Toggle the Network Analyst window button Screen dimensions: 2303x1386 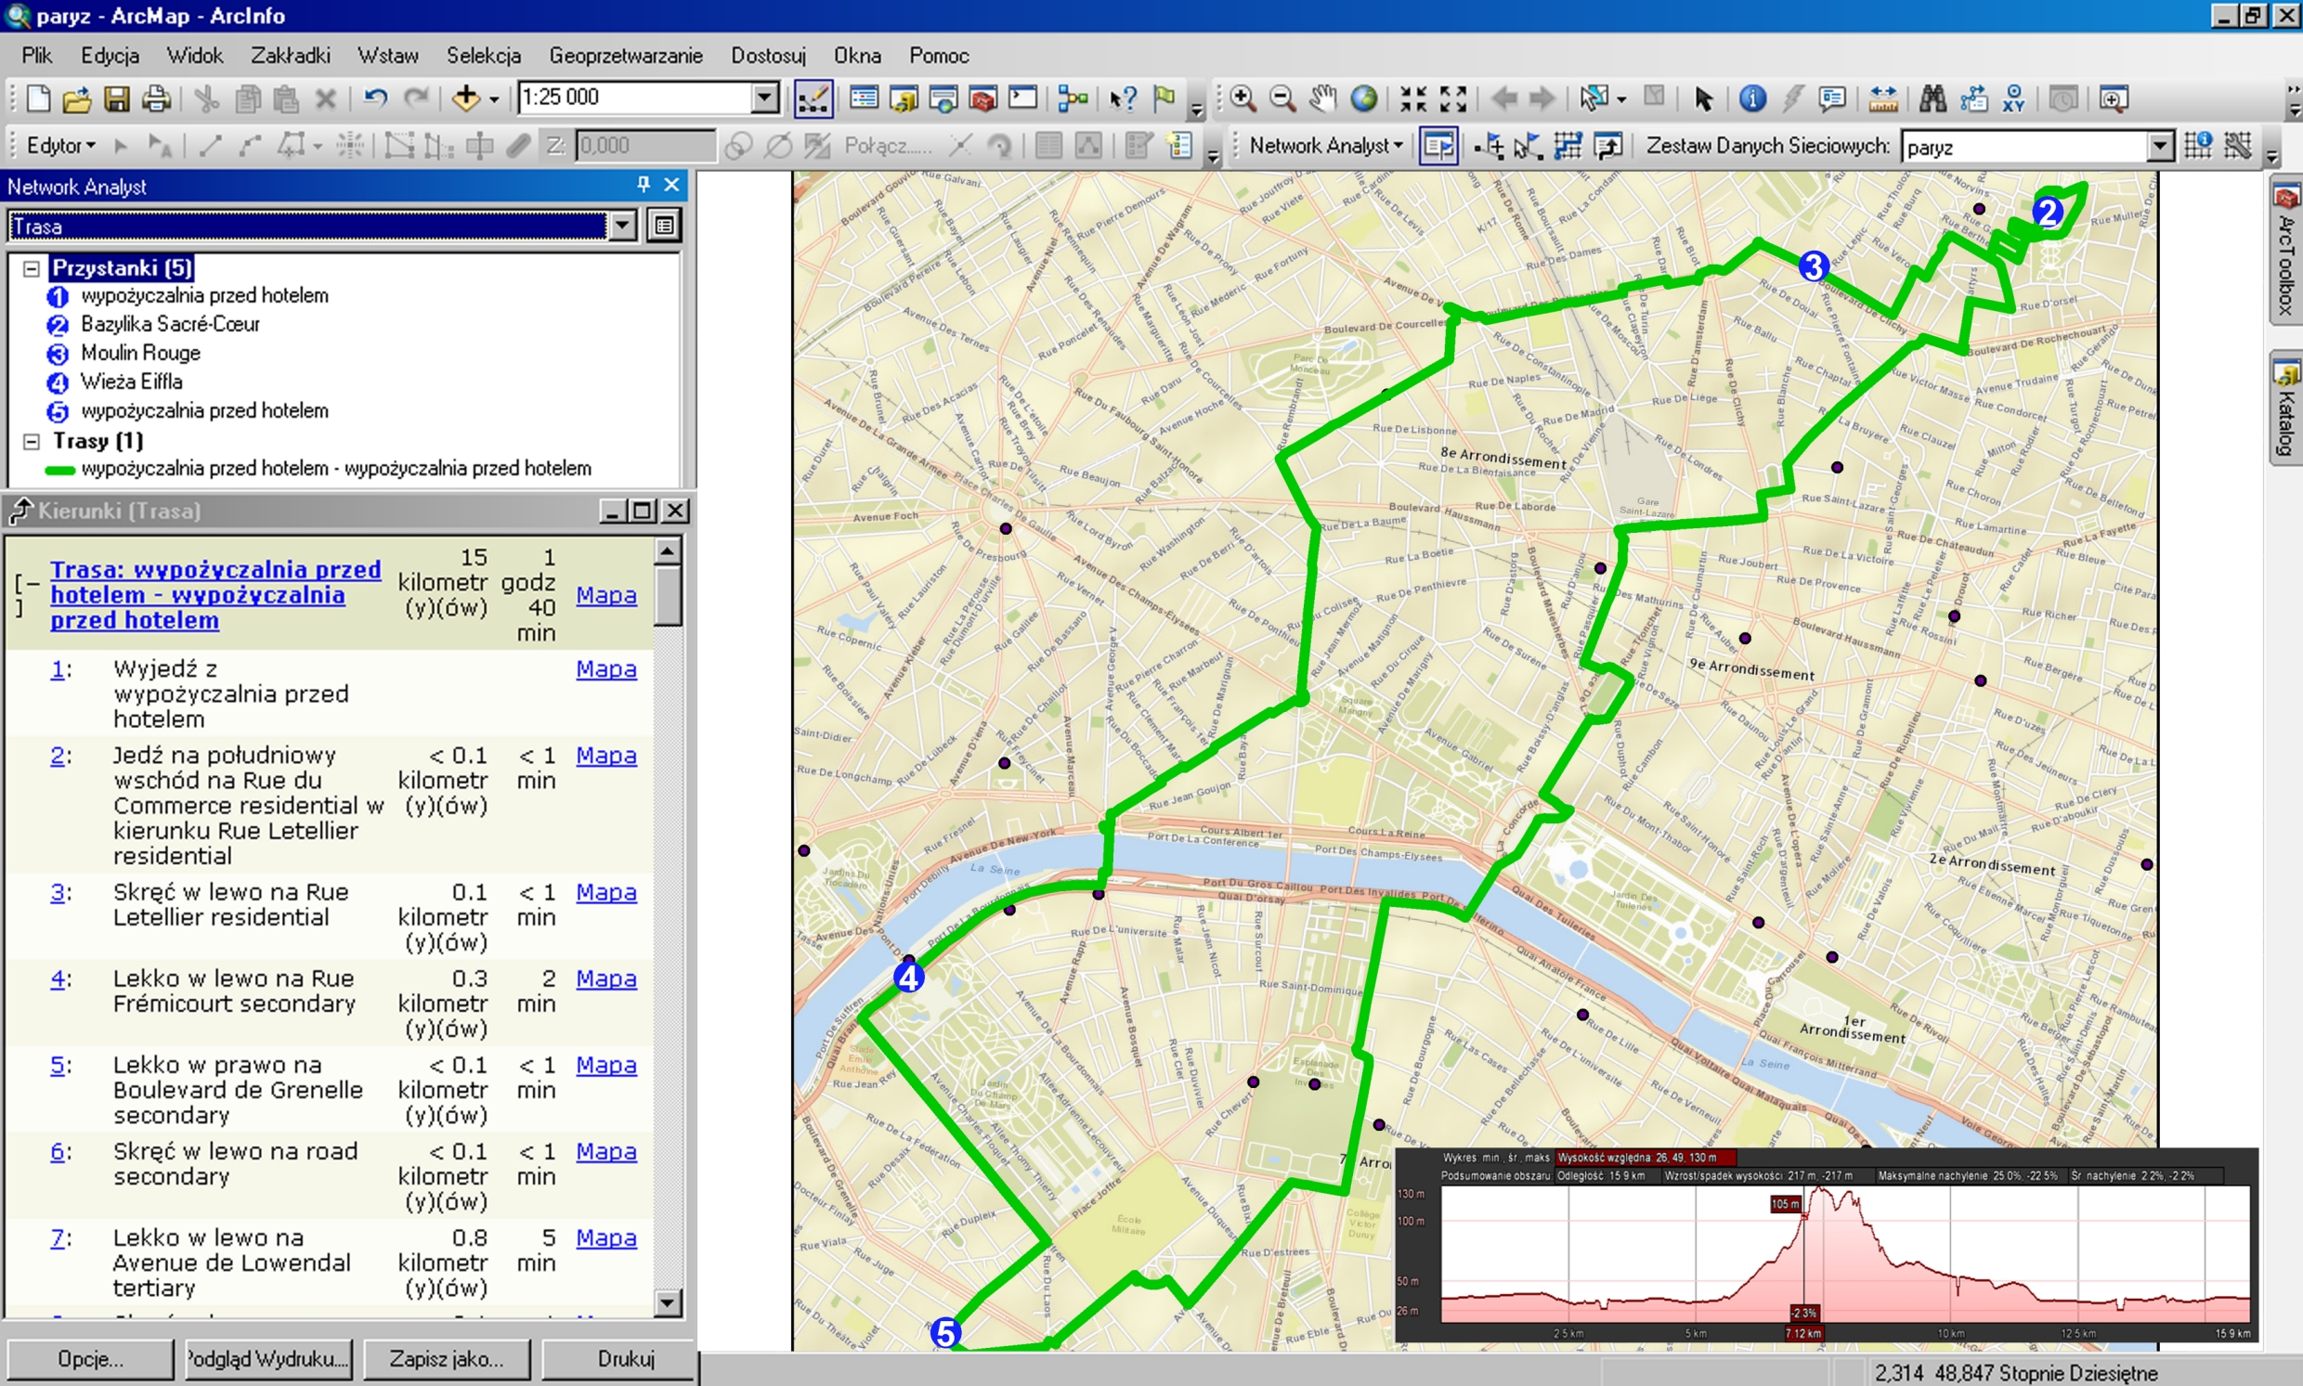click(1438, 146)
